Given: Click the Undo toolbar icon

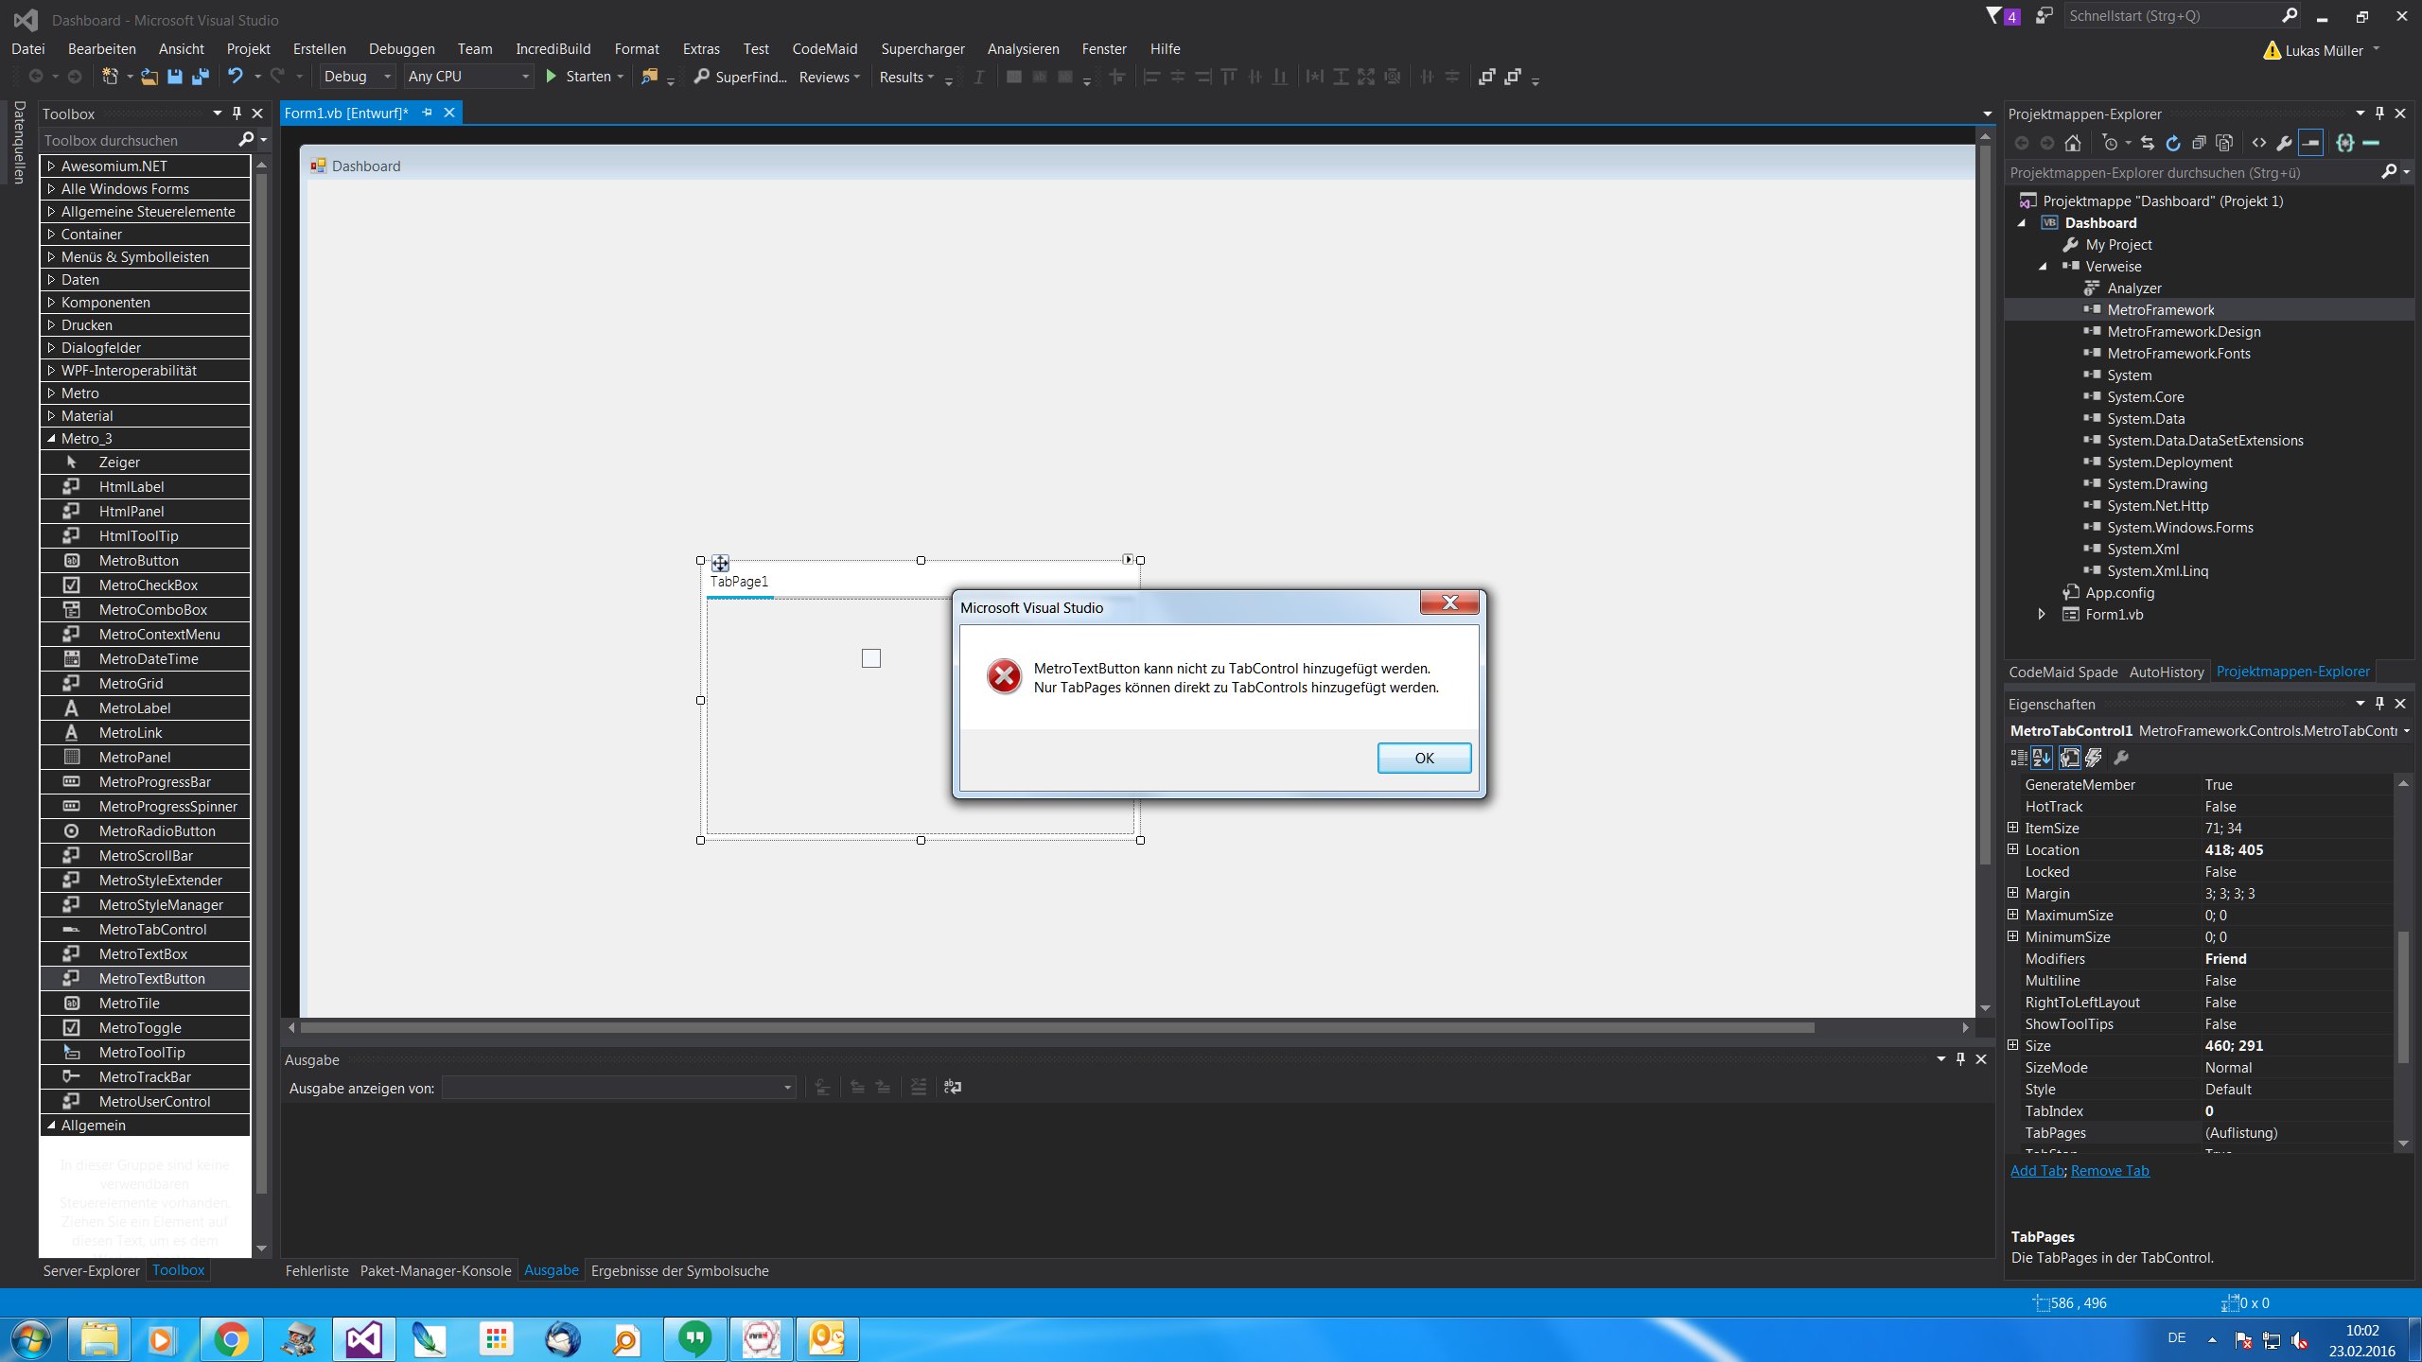Looking at the screenshot, I should (235, 77).
